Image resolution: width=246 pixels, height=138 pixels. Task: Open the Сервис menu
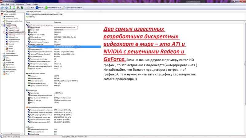tap(28, 4)
